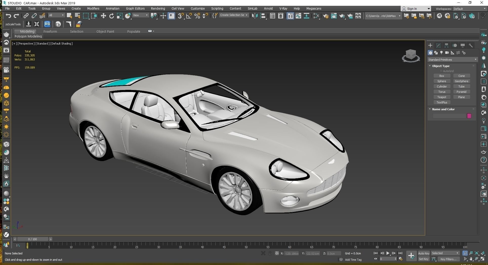488x265 pixels.
Task: Create a Box primitive
Action: (x=442, y=76)
